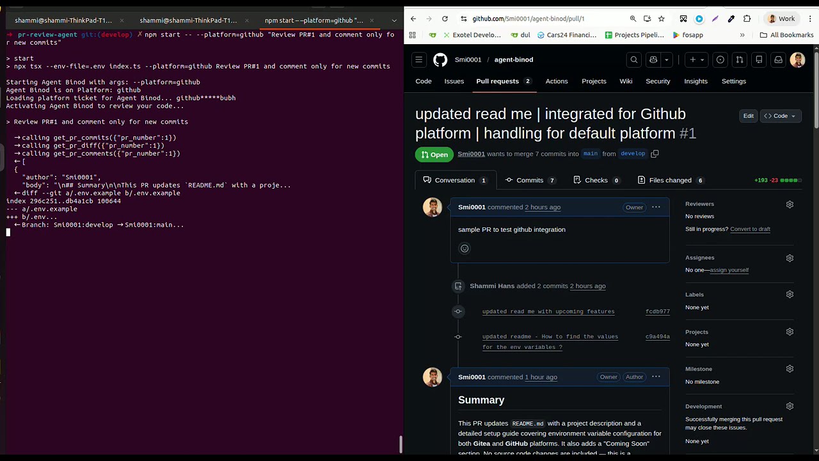Open the GitHub hamburger navigation menu

pos(419,60)
